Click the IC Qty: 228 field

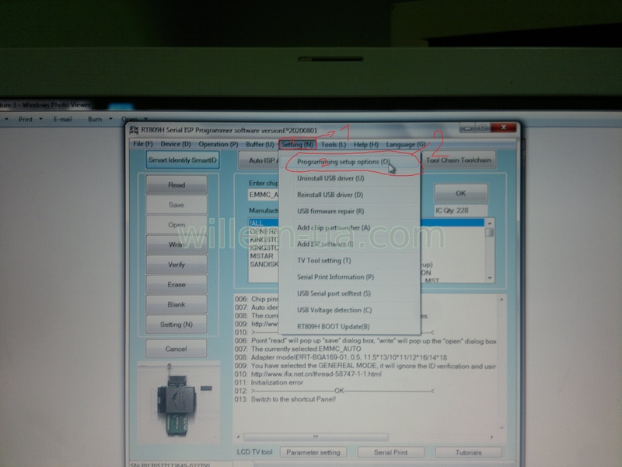coord(460,210)
